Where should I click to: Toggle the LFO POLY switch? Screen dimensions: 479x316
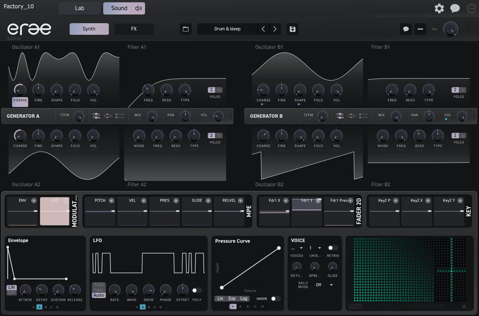[197, 290]
